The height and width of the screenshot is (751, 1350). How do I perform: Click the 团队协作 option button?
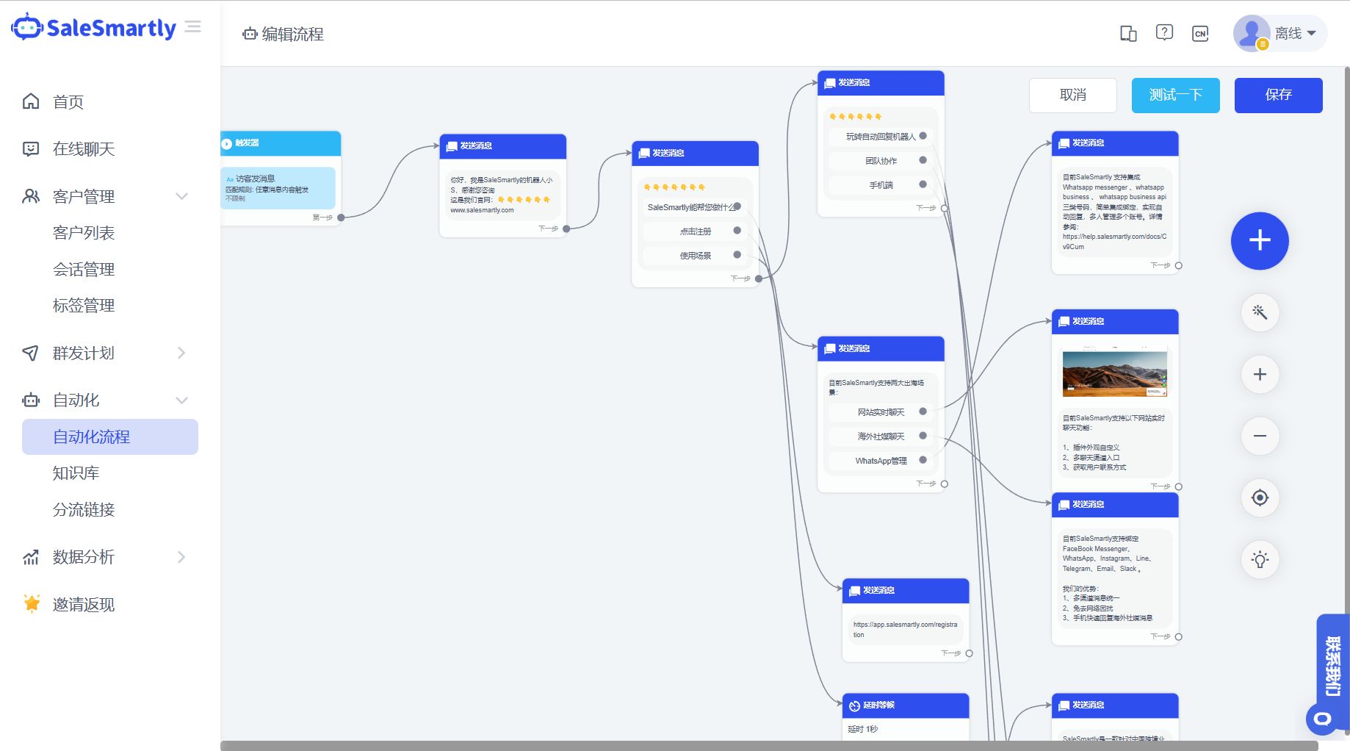(881, 161)
